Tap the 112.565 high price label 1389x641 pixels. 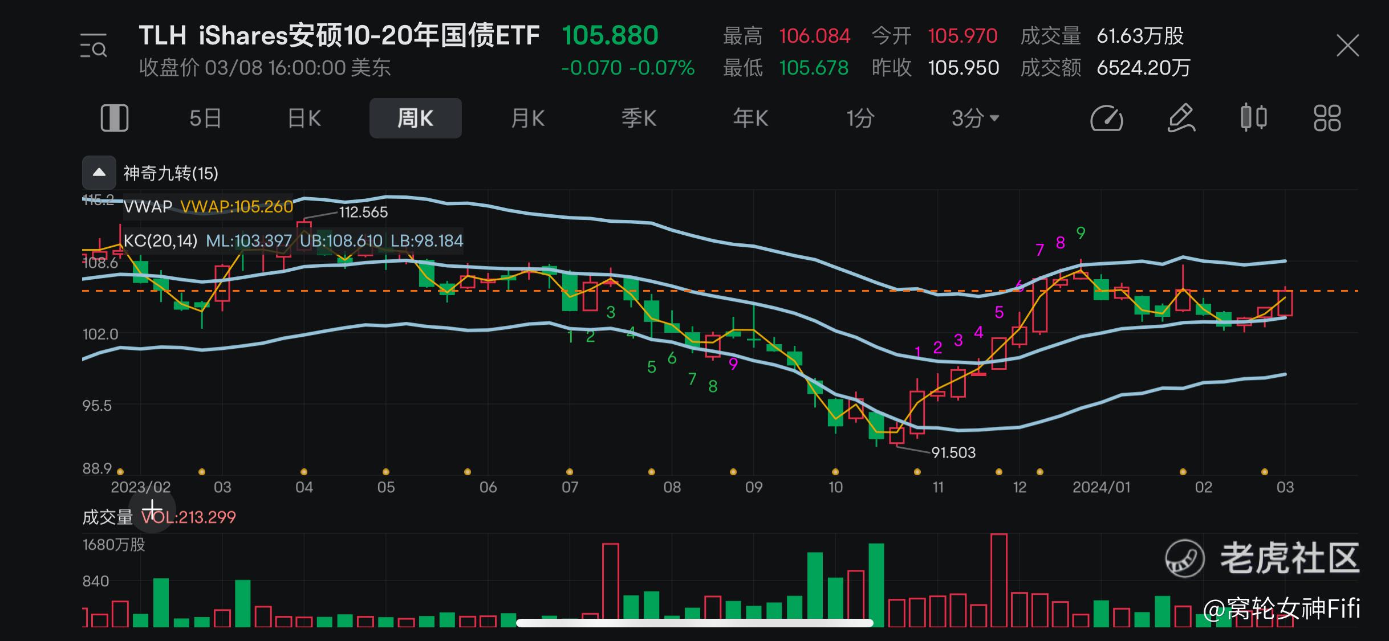click(x=363, y=213)
